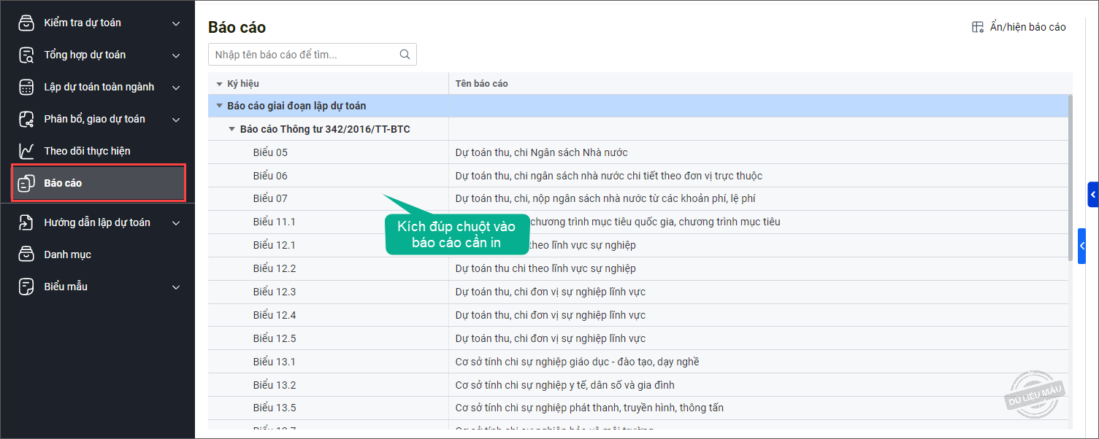Collapse Báo cáo Thông tư 342/2016/TT-BTC group
1099x439 pixels.
click(232, 129)
